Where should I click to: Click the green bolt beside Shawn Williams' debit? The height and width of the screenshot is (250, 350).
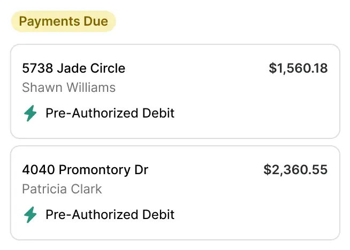tap(31, 113)
